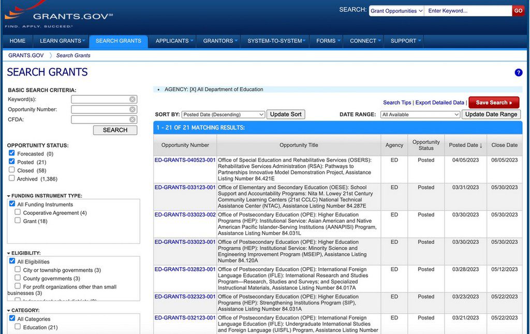Check the County governments checkbox
530x334 pixels.
(18, 278)
